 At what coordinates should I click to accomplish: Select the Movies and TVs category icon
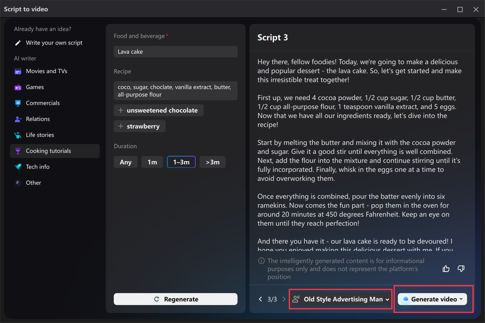click(x=17, y=71)
